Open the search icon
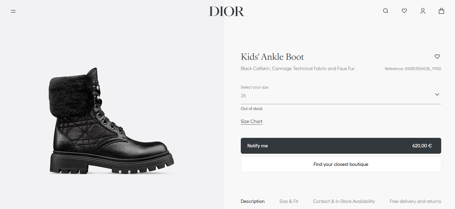 pyautogui.click(x=385, y=11)
